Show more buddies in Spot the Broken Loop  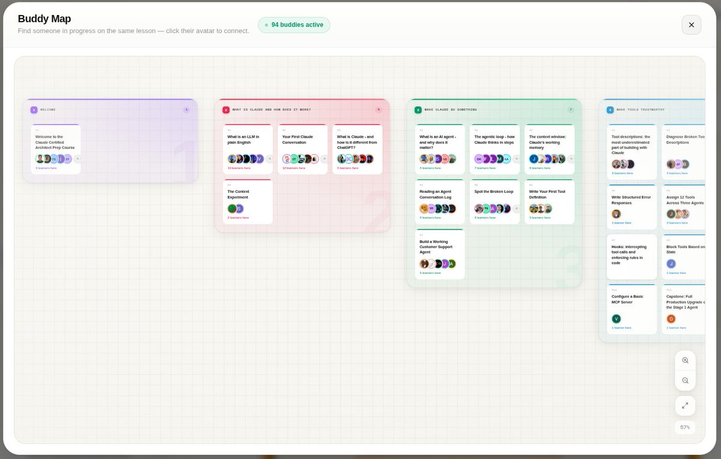(x=517, y=208)
